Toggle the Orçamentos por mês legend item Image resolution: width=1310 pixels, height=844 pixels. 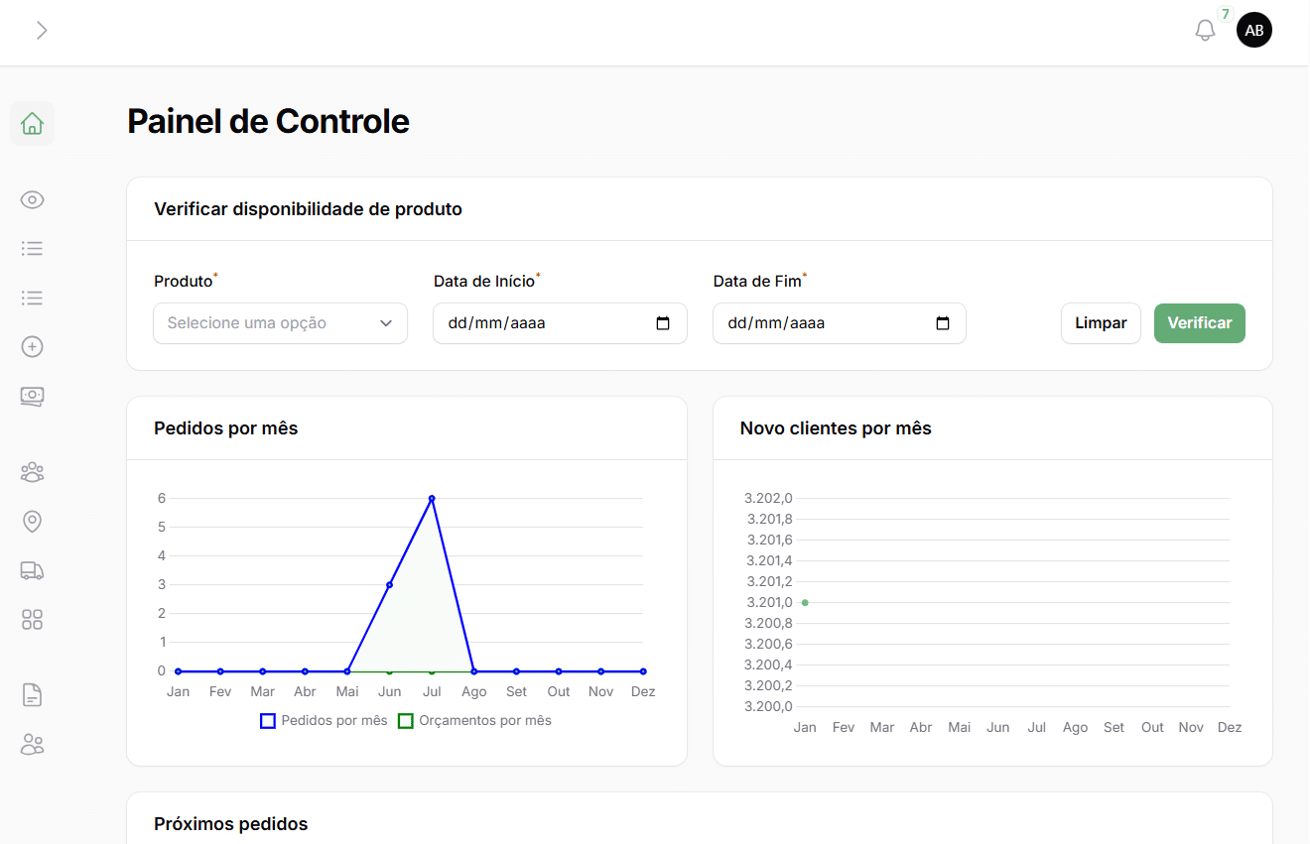point(474,721)
